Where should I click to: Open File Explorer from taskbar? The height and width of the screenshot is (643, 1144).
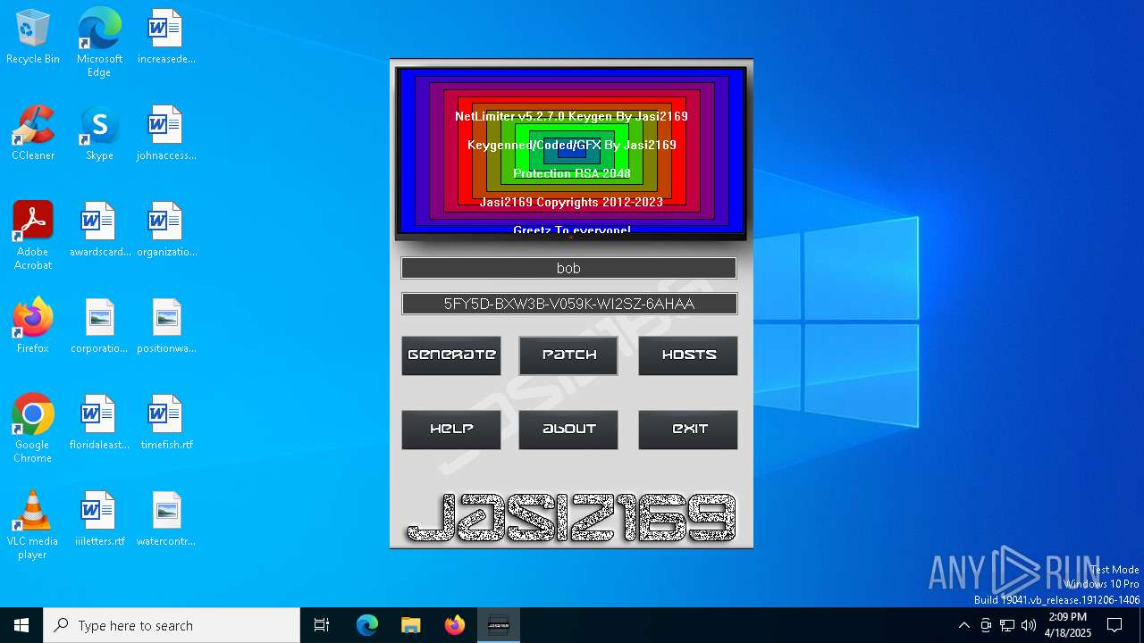(410, 625)
